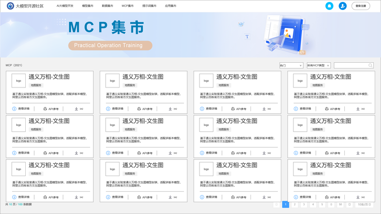This screenshot has width=381, height=214.
Task: Jump to page 50 in pagination
Action: (341, 204)
